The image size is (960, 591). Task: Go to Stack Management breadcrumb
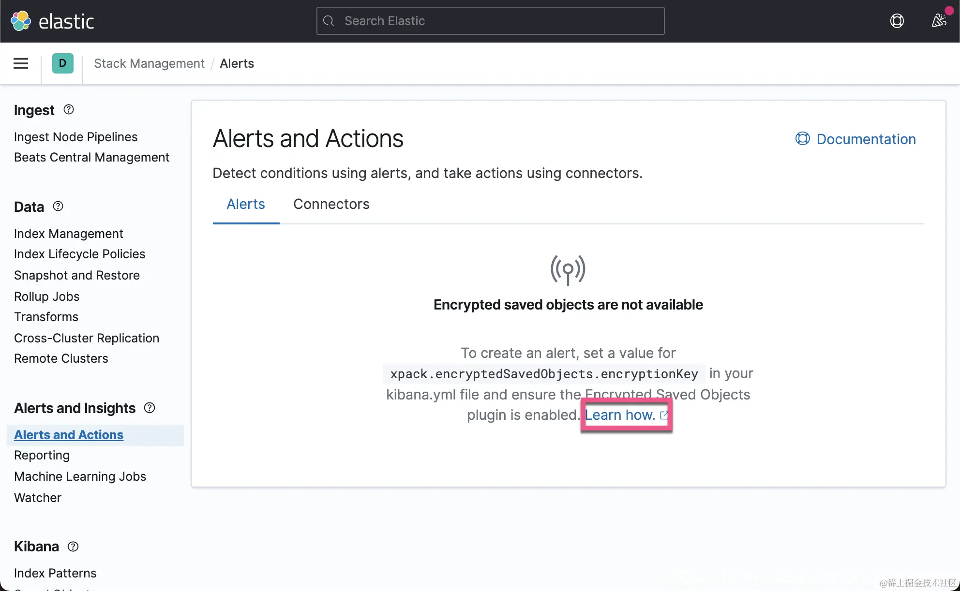click(149, 63)
